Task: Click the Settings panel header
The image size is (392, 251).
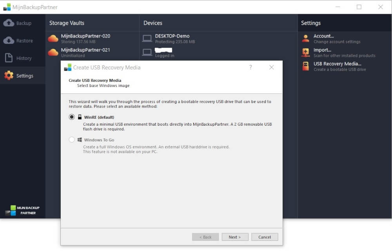Action: 311,23
